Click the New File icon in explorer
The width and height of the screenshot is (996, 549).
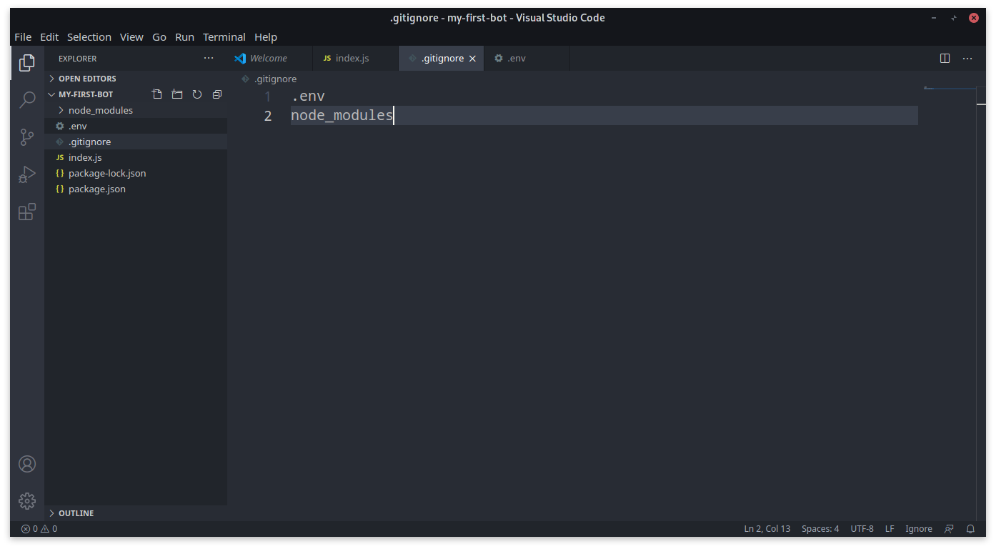point(157,94)
